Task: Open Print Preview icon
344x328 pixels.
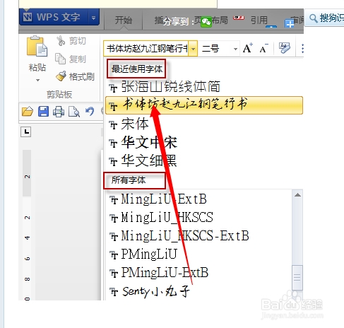Action: coord(74,112)
